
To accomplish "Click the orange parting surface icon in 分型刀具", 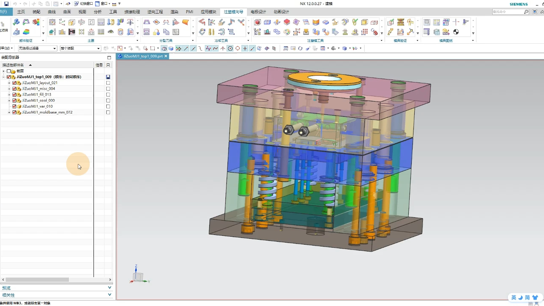I will (x=186, y=22).
